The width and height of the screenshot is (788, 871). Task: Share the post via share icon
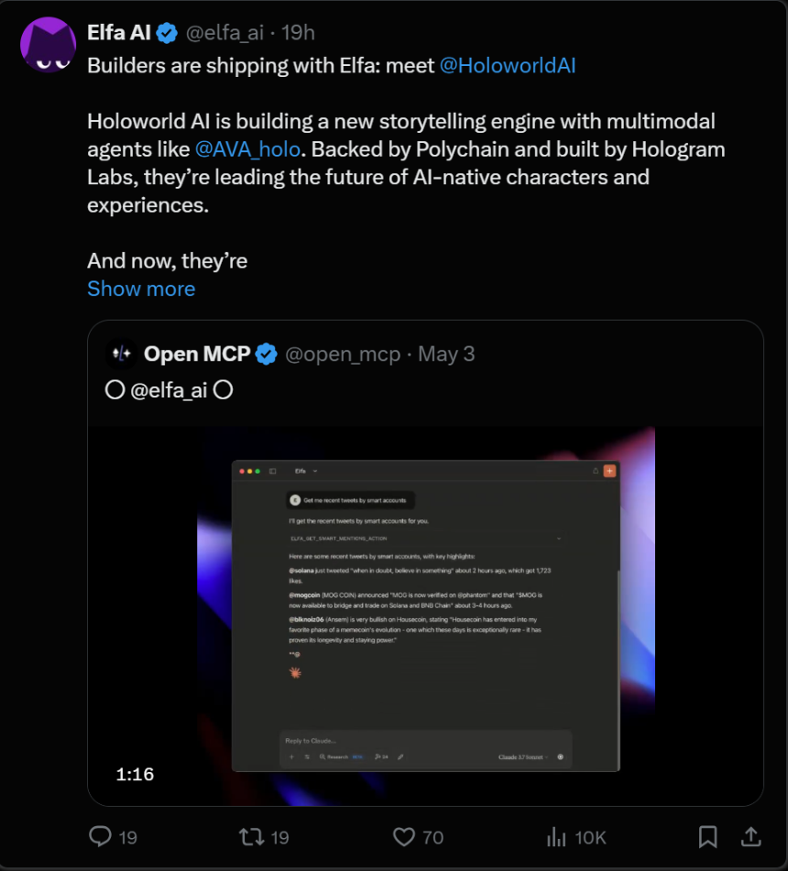click(x=750, y=836)
